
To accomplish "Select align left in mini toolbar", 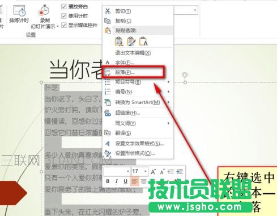I will (134, 181).
